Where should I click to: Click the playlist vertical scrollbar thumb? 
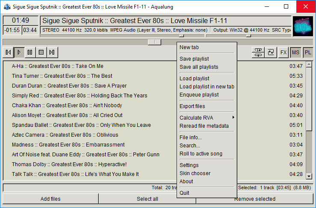[x=309, y=99]
